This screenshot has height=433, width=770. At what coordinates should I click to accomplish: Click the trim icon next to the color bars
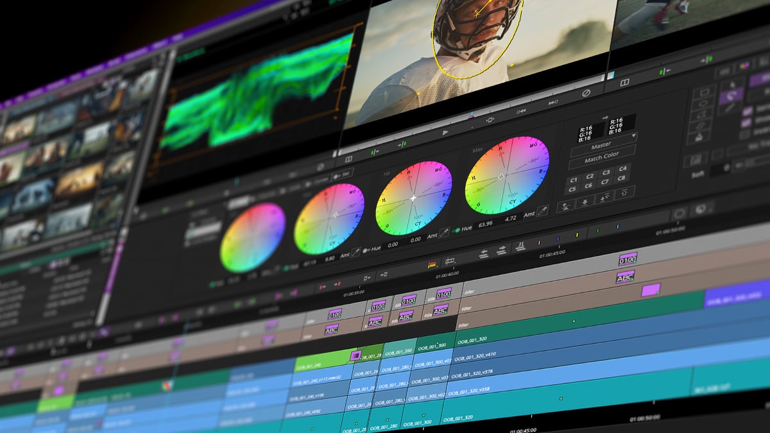tap(450, 261)
